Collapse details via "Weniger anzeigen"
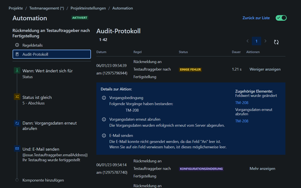This screenshot has width=301, height=188. pos(265,69)
